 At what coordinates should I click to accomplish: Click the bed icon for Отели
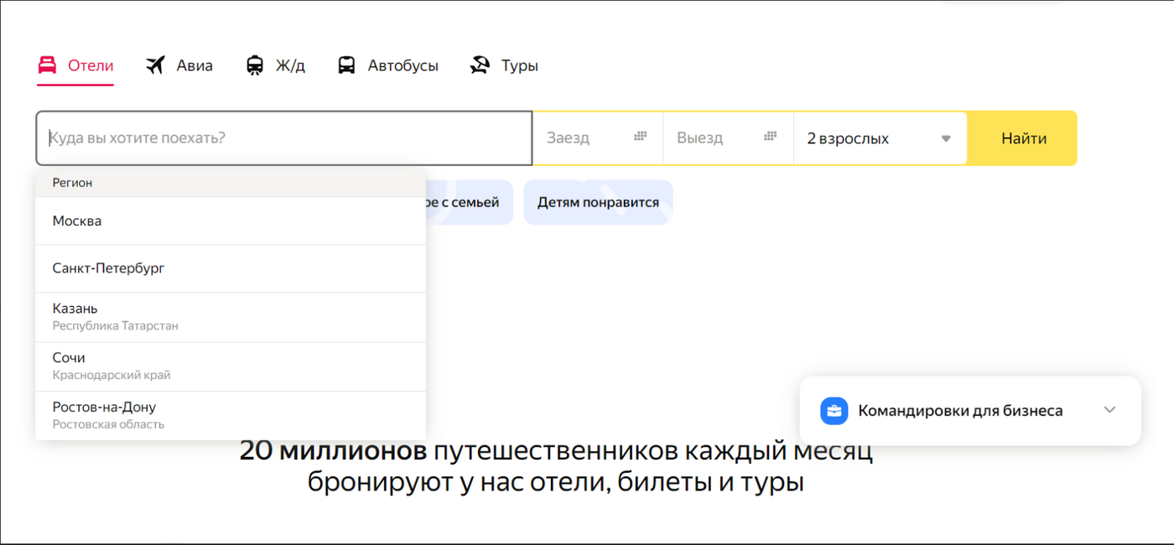click(x=47, y=65)
